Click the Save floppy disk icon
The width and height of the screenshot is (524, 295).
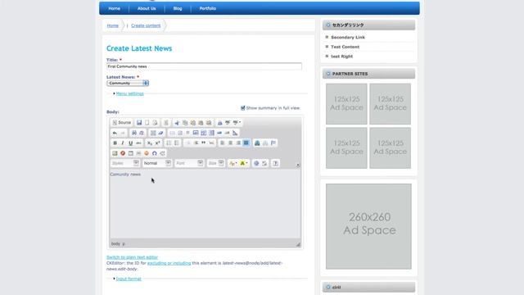pyautogui.click(x=139, y=123)
